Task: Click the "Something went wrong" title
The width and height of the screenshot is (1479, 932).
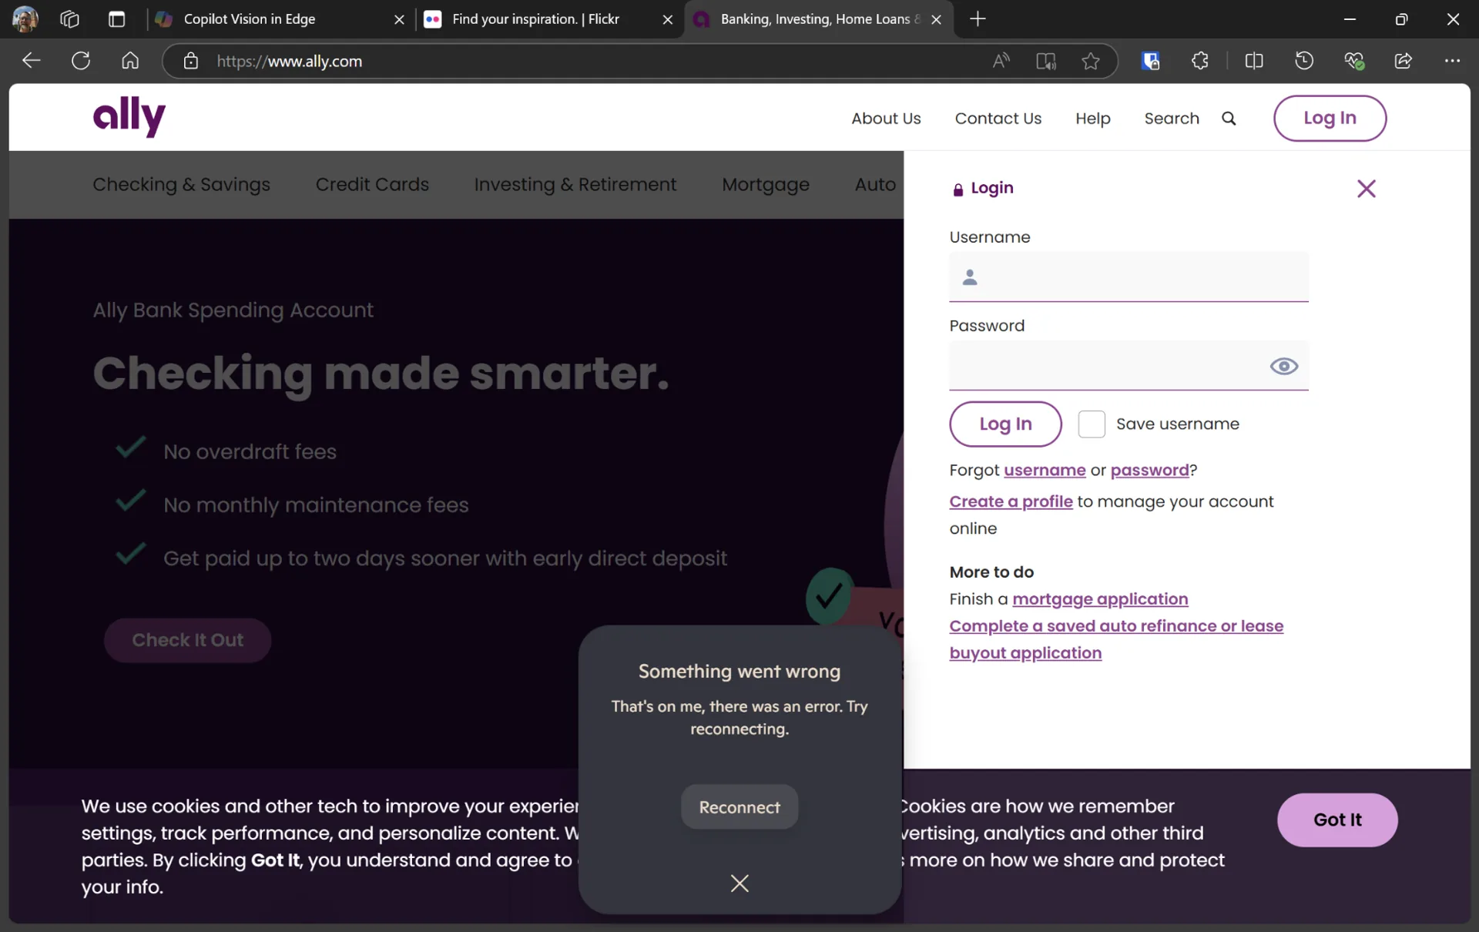Action: 739,672
